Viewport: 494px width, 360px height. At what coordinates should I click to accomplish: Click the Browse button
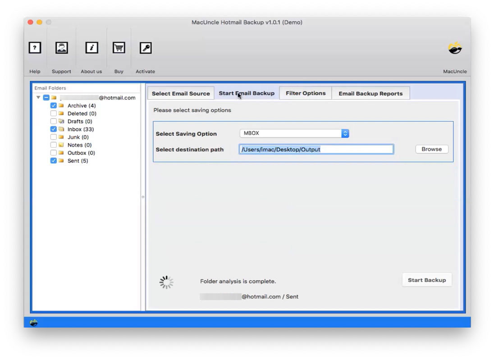tap(432, 149)
